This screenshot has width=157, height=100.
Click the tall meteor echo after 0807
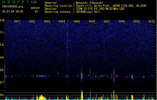(114, 75)
